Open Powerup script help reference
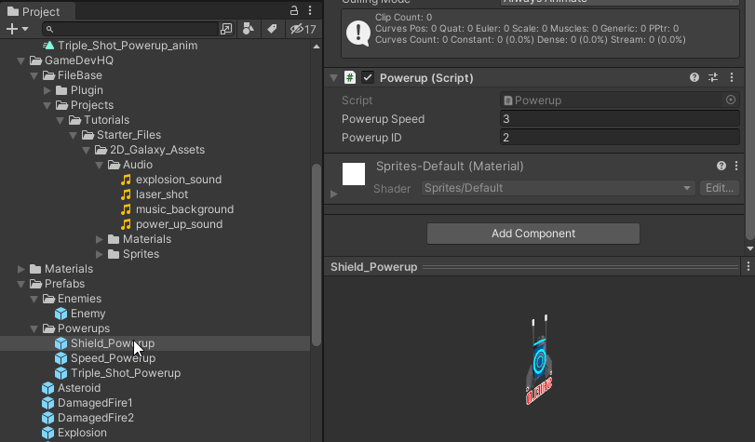Viewport: 755px width, 442px height. pyautogui.click(x=694, y=77)
